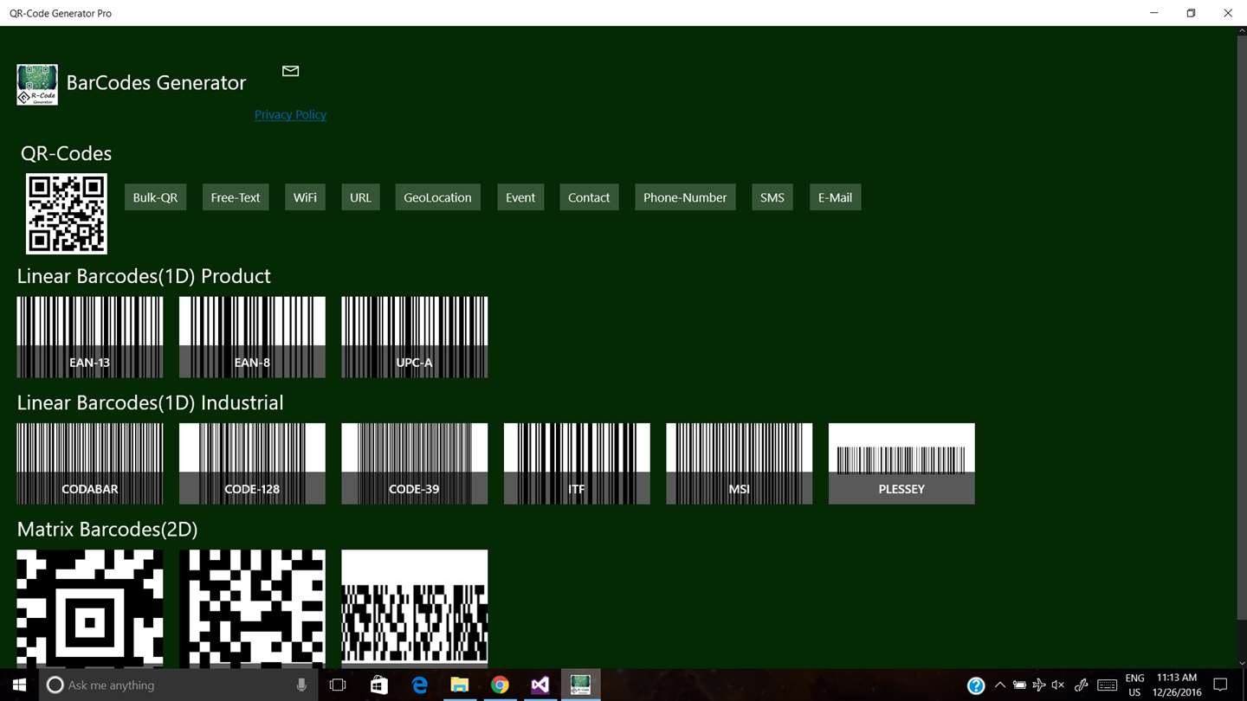
Task: Select the ITF barcode tile
Action: click(577, 463)
